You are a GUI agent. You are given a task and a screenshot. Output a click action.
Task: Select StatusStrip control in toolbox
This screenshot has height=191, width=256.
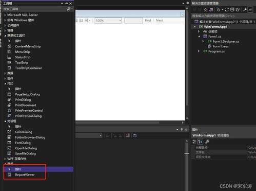(x=23, y=57)
